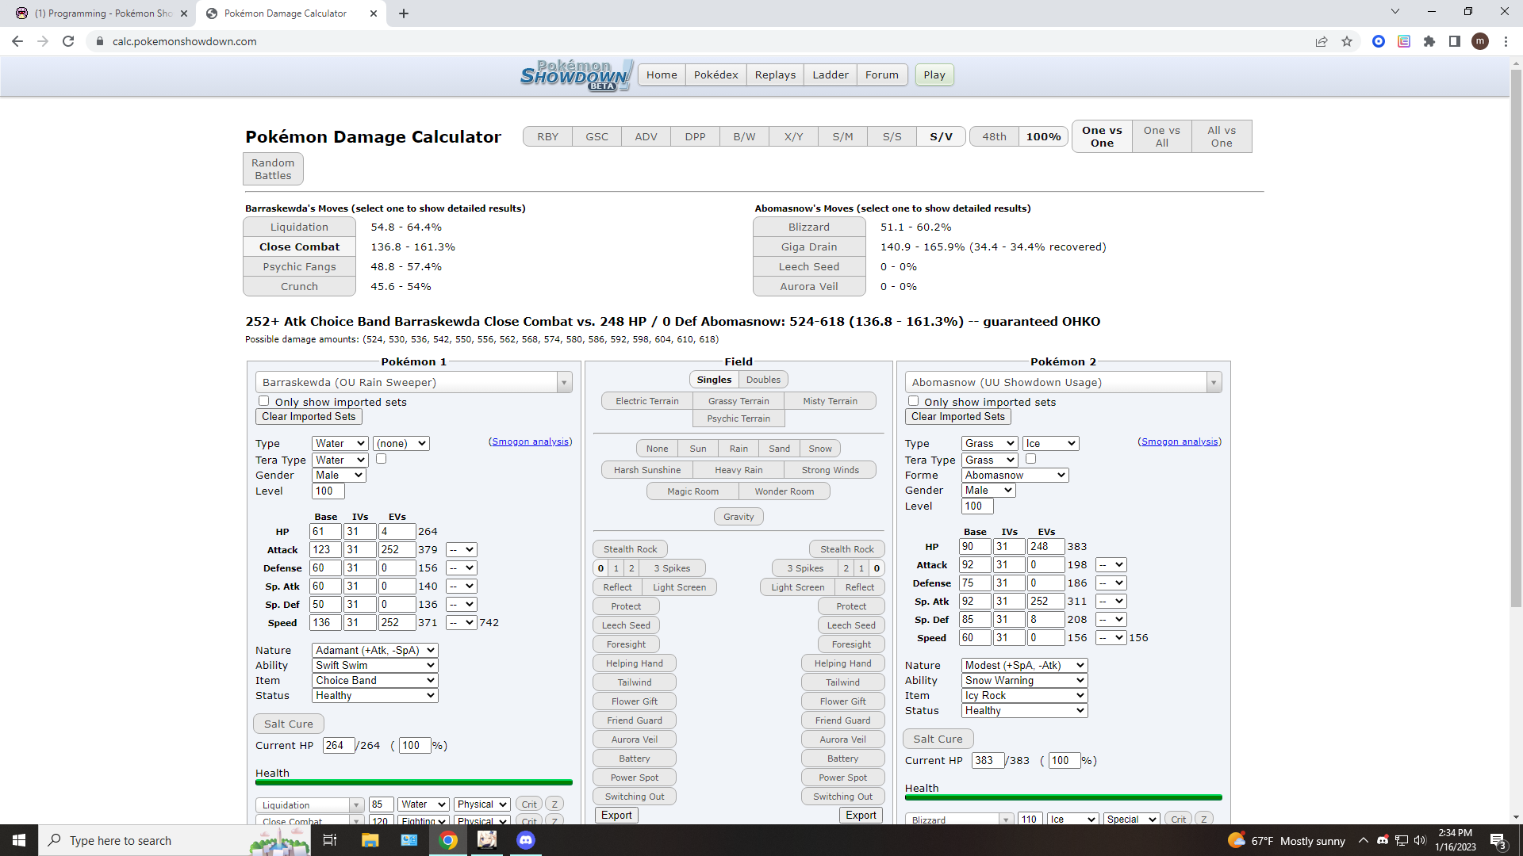Image resolution: width=1523 pixels, height=856 pixels.
Task: Switch to the S/S generation tab
Action: 892,136
